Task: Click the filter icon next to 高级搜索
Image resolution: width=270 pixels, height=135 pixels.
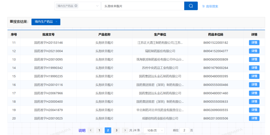Action: tap(203, 6)
